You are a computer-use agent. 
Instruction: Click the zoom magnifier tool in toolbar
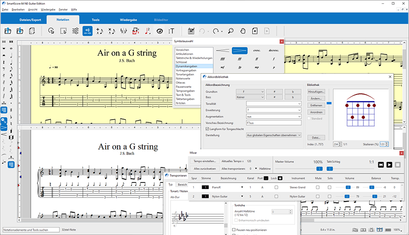coord(230,31)
